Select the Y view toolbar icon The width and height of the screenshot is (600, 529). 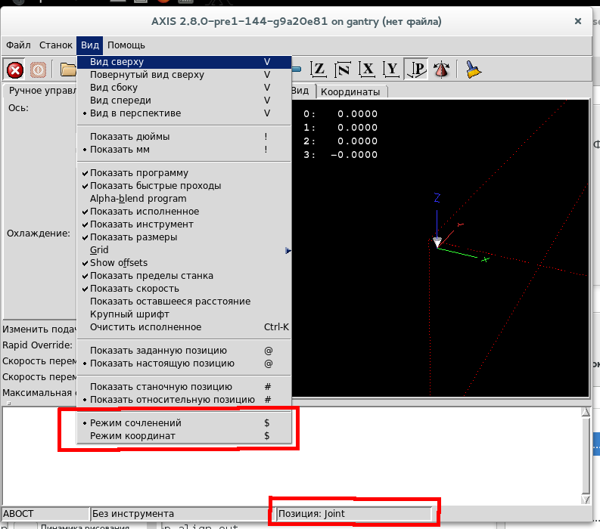[391, 70]
